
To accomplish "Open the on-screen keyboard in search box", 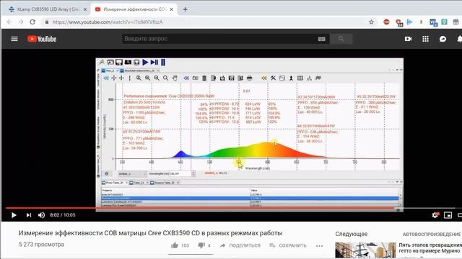I will click(x=321, y=39).
